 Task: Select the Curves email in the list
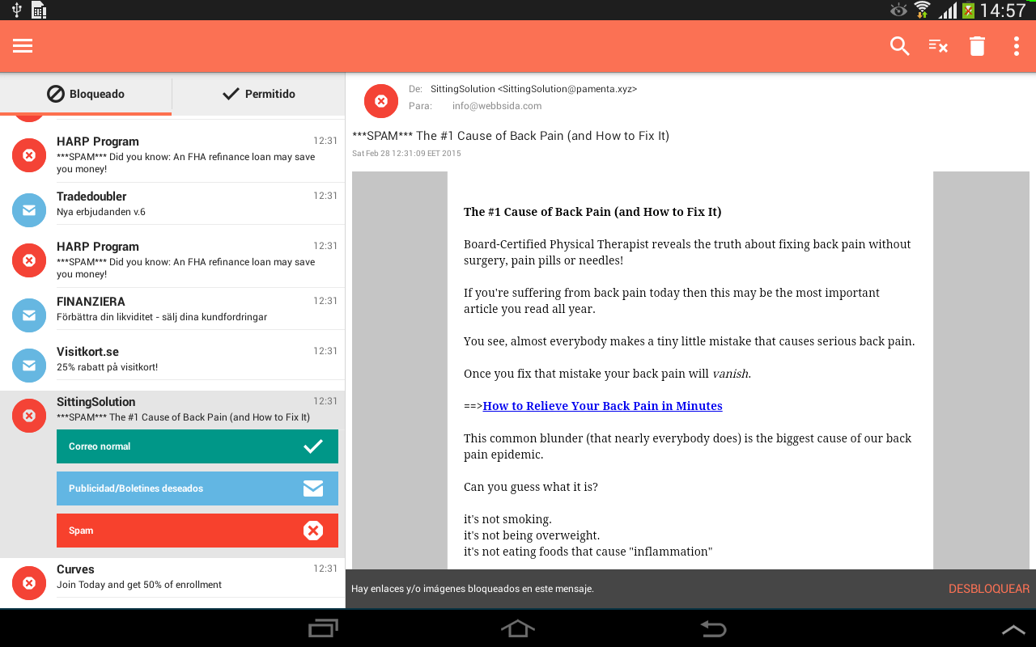[162, 576]
